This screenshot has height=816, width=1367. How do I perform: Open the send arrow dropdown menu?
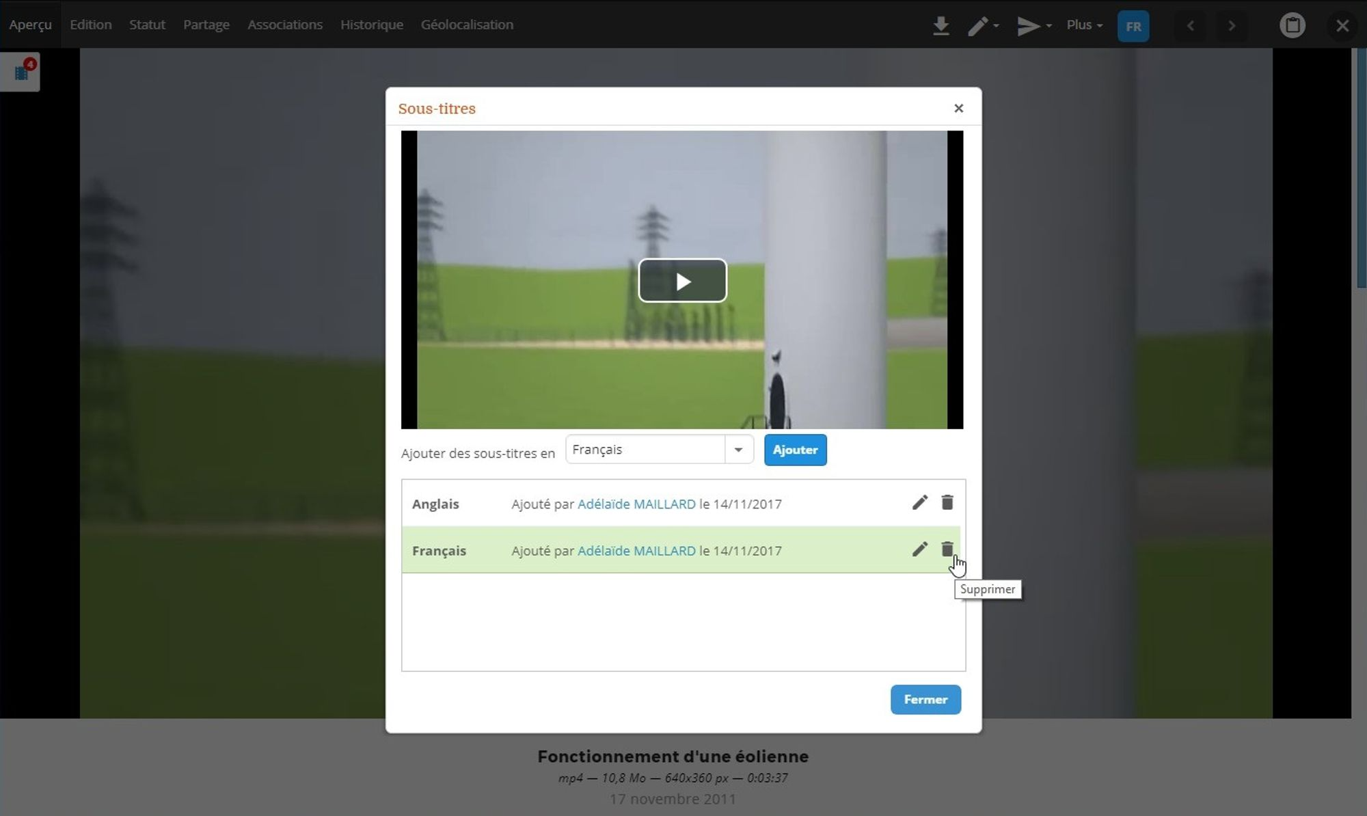(1033, 26)
